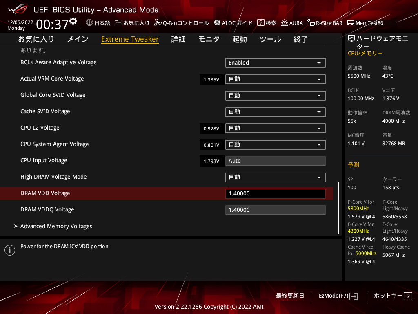The image size is (418, 314).
Task: Click the hardware monitor screen icon
Action: click(351, 39)
